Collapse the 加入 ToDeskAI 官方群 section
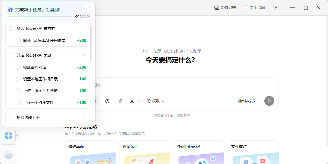The height and width of the screenshot is (164, 328). point(84,28)
